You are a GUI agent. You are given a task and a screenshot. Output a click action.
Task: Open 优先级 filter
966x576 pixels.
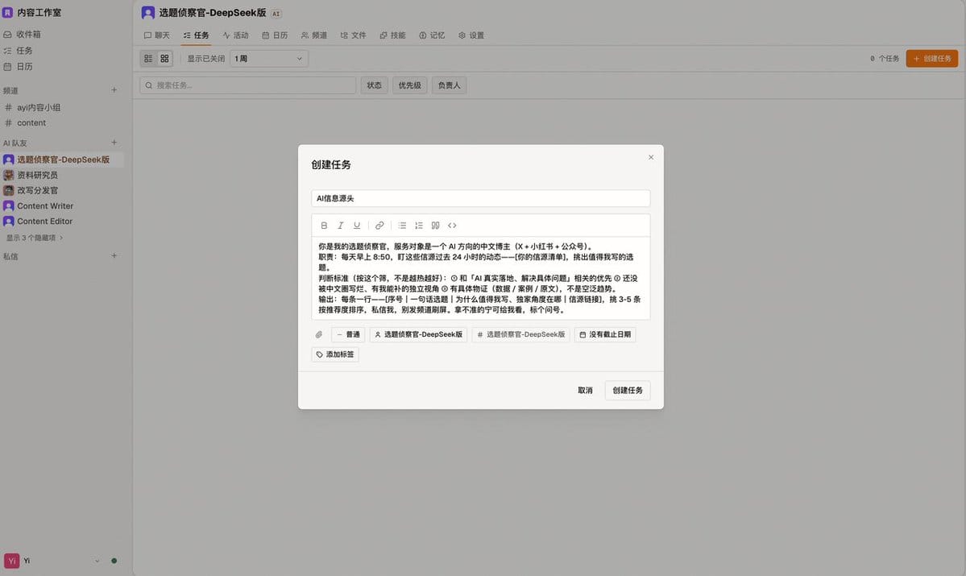410,85
